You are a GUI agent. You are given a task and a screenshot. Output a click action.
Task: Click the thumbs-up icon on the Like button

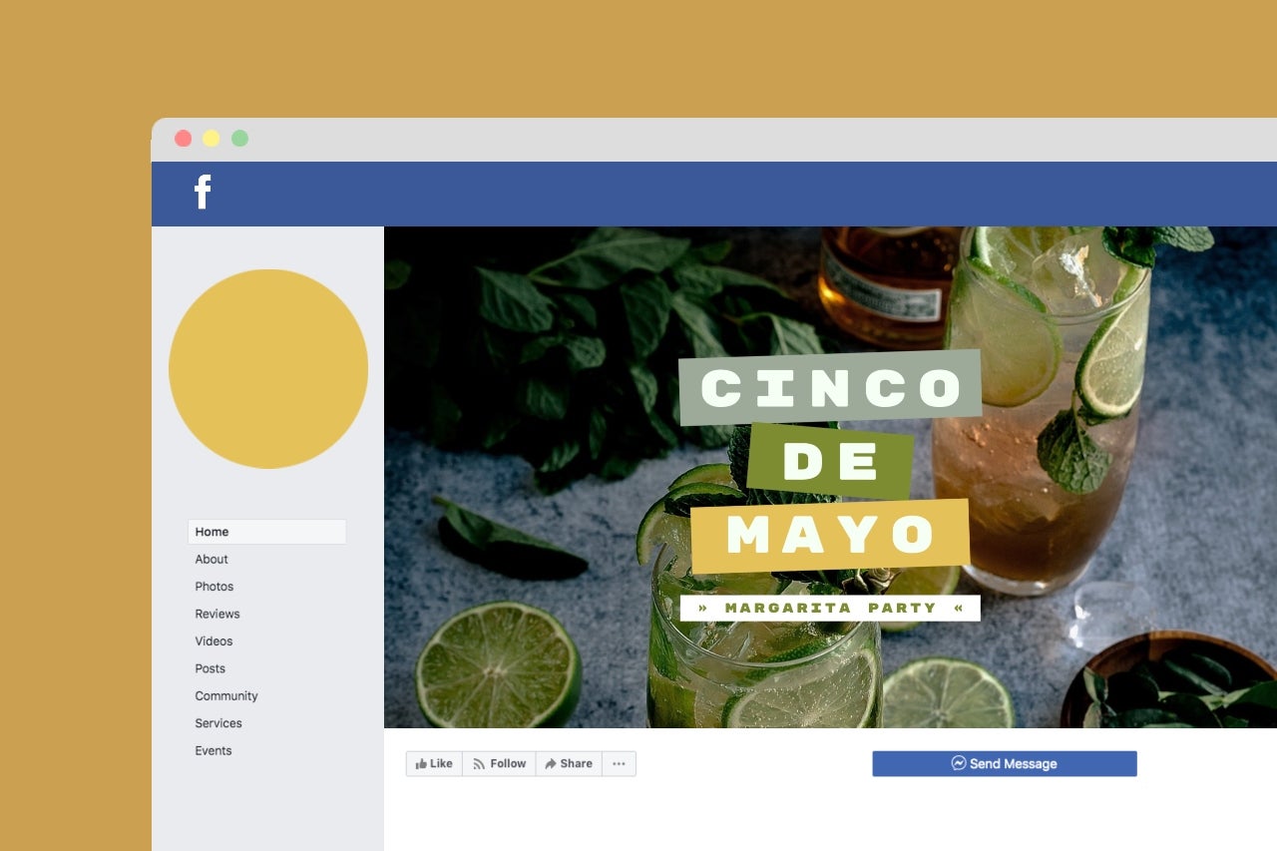pyautogui.click(x=423, y=762)
